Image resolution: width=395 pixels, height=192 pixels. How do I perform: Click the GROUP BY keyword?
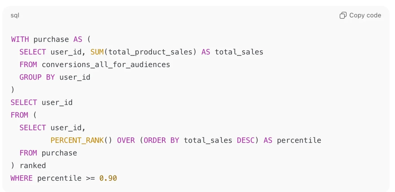(x=37, y=77)
